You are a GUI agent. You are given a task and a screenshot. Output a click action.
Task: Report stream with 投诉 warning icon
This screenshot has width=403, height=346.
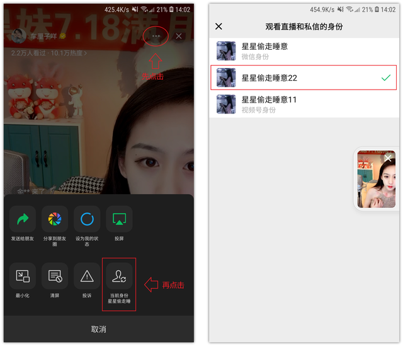click(87, 276)
